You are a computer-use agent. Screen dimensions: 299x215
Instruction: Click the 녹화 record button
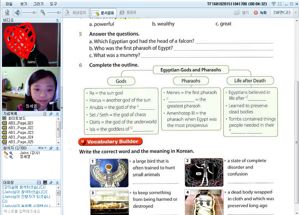(260, 13)
